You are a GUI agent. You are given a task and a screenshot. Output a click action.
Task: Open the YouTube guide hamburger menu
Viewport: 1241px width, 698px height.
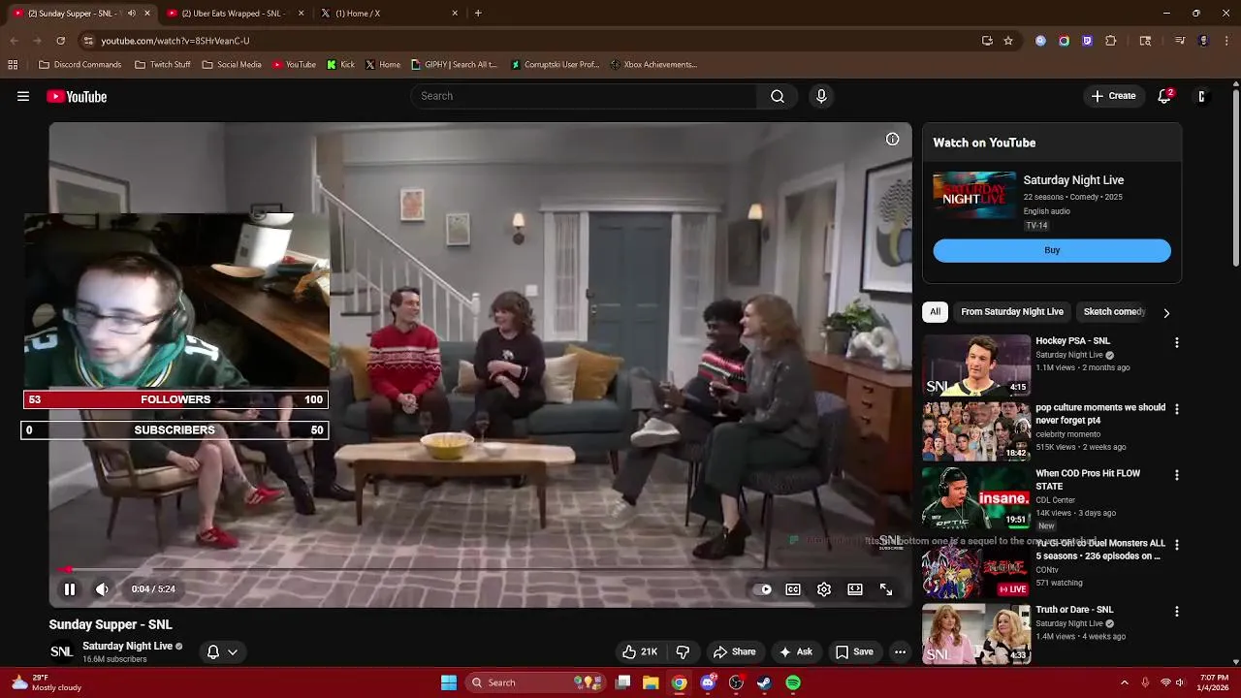click(23, 96)
